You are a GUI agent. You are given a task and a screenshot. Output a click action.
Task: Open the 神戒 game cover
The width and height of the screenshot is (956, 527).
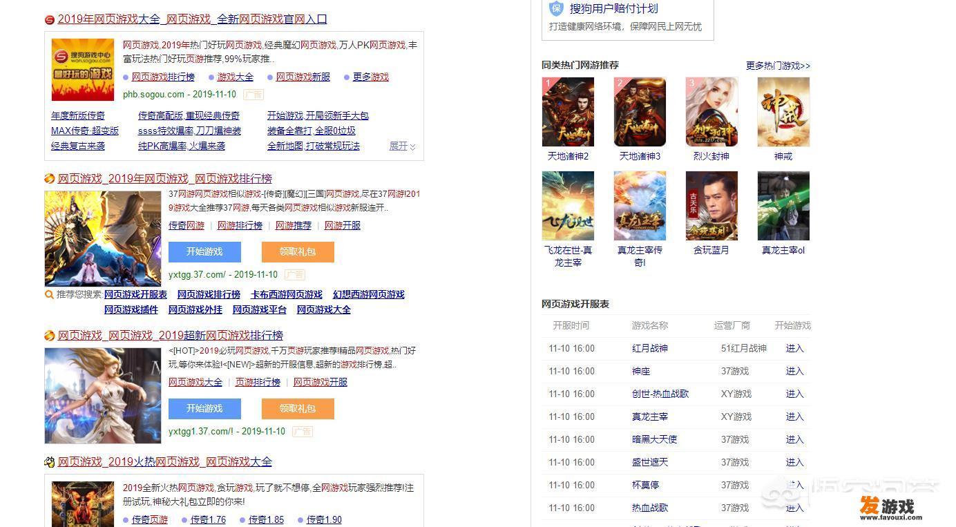(x=783, y=112)
